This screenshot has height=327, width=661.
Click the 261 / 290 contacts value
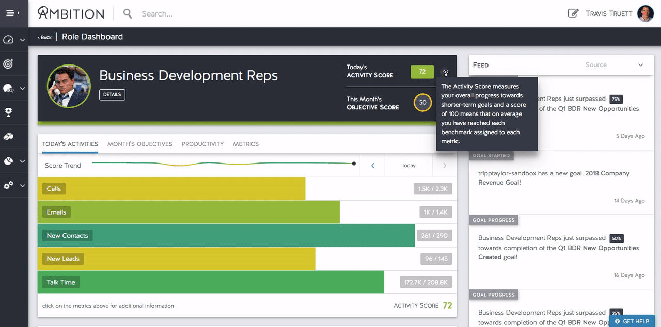point(434,235)
